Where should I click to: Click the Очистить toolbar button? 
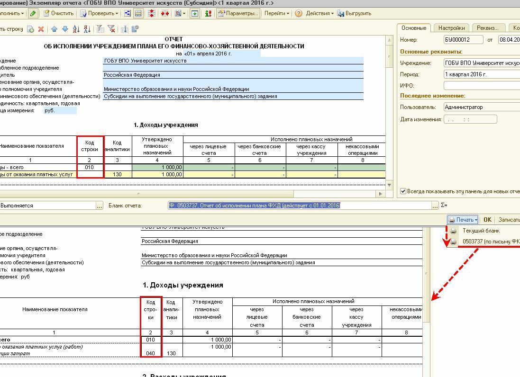[59, 14]
